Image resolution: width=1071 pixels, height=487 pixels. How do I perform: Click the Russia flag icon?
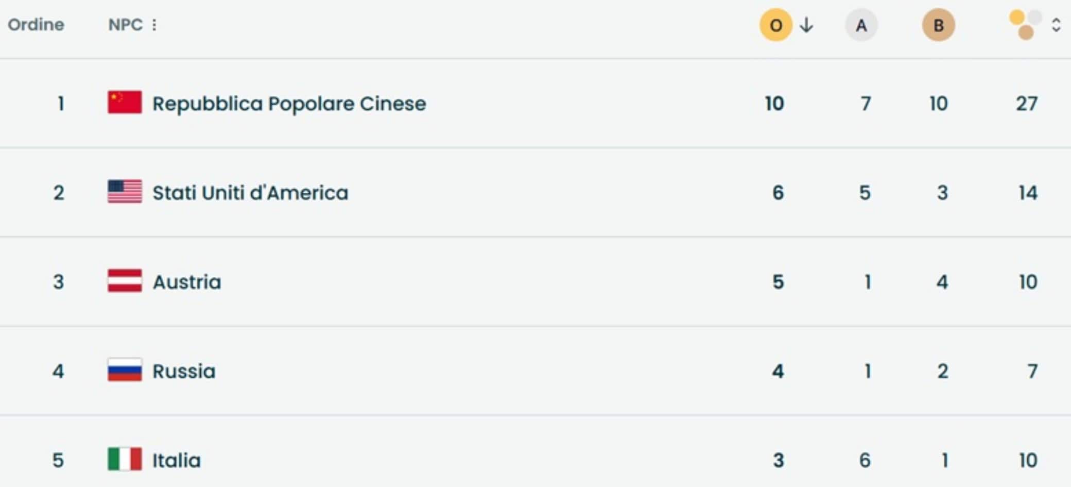(125, 370)
